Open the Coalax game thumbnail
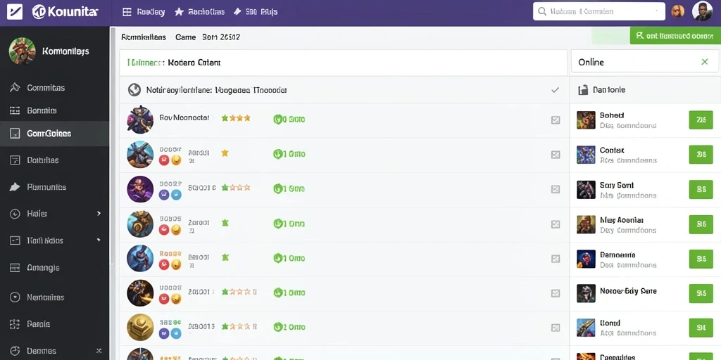 [586, 155]
